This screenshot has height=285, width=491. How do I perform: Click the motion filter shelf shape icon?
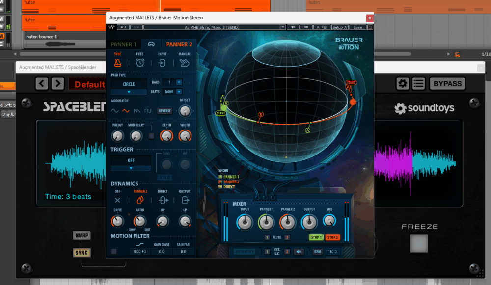(139, 245)
